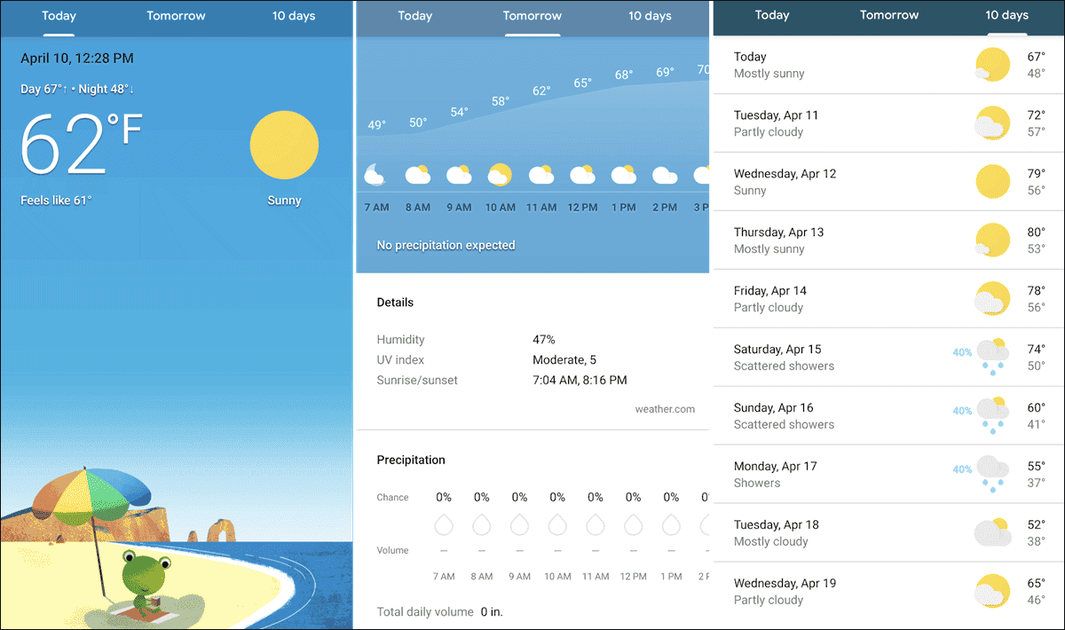
Task: Click the 7 AM moon cloud icon
Action: [375, 175]
